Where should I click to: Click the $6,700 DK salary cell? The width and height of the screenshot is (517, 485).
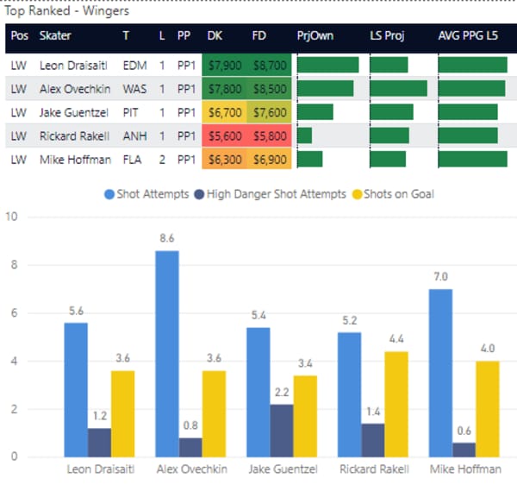click(225, 112)
